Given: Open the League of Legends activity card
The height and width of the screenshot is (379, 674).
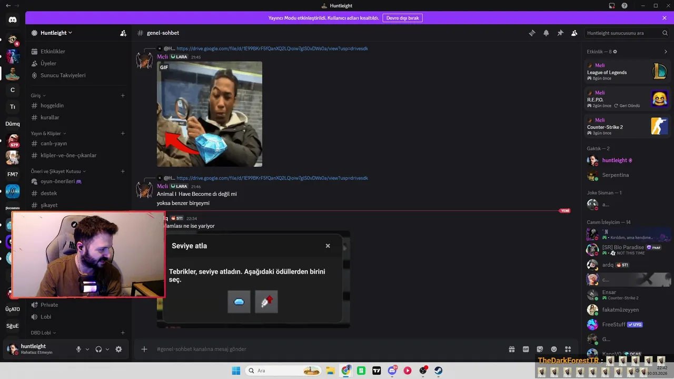Looking at the screenshot, I should click(x=628, y=72).
